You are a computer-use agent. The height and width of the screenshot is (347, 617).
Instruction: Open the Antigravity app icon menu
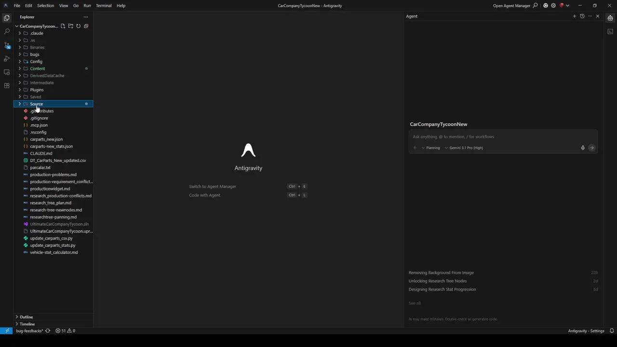pyautogui.click(x=6, y=5)
